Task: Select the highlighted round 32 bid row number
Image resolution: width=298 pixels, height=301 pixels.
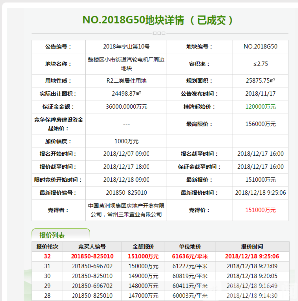Action: (x=47, y=256)
